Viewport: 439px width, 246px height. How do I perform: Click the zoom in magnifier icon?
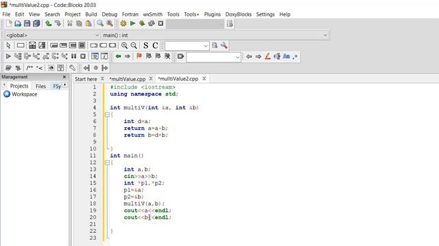pyautogui.click(x=124, y=46)
